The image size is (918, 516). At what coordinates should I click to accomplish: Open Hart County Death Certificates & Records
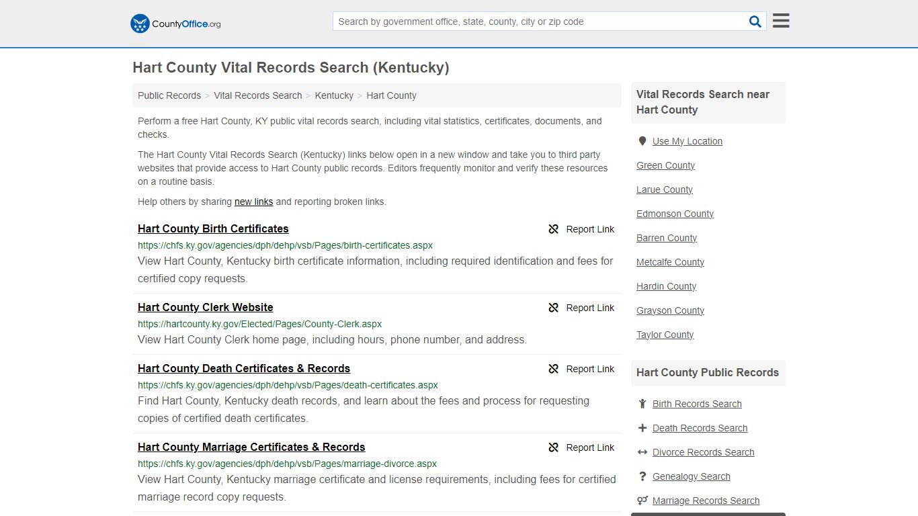(x=244, y=368)
